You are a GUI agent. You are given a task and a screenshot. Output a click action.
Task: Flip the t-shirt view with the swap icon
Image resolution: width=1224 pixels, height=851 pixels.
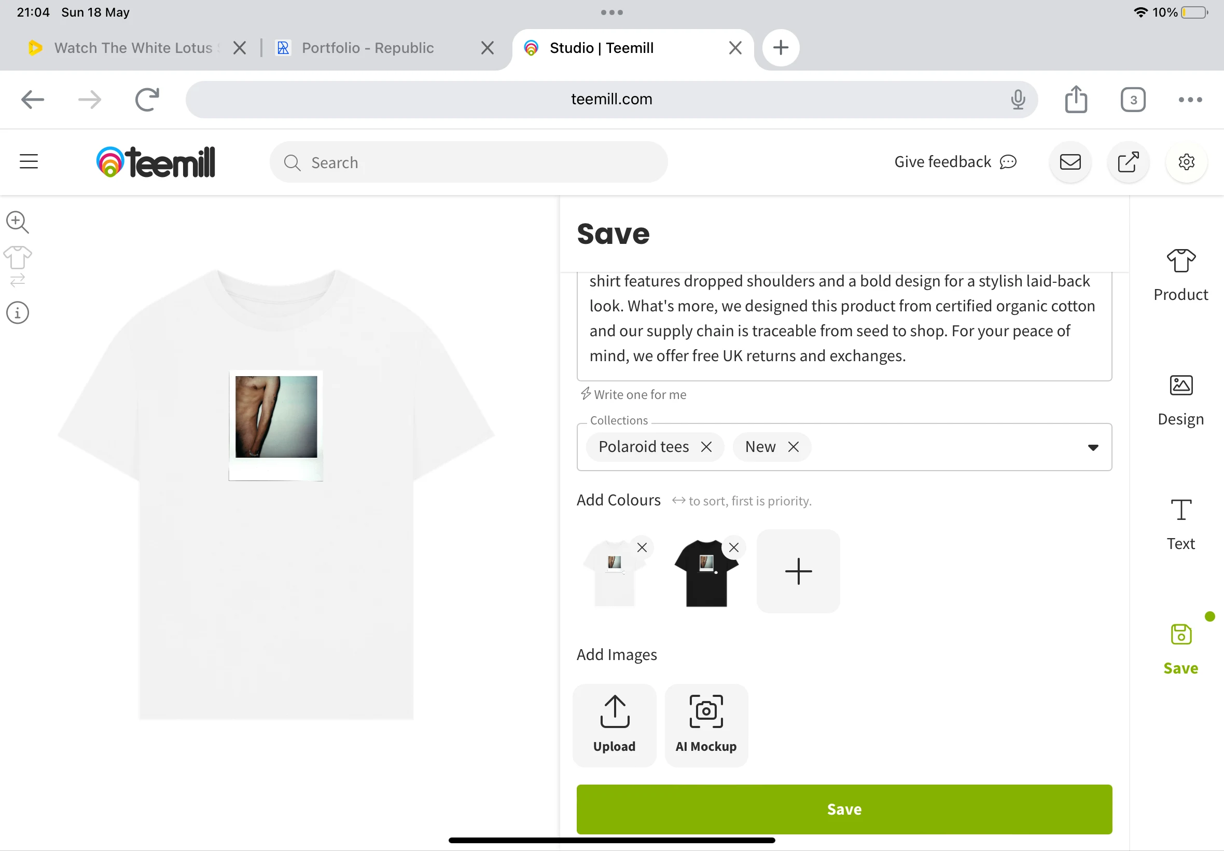coord(18,266)
